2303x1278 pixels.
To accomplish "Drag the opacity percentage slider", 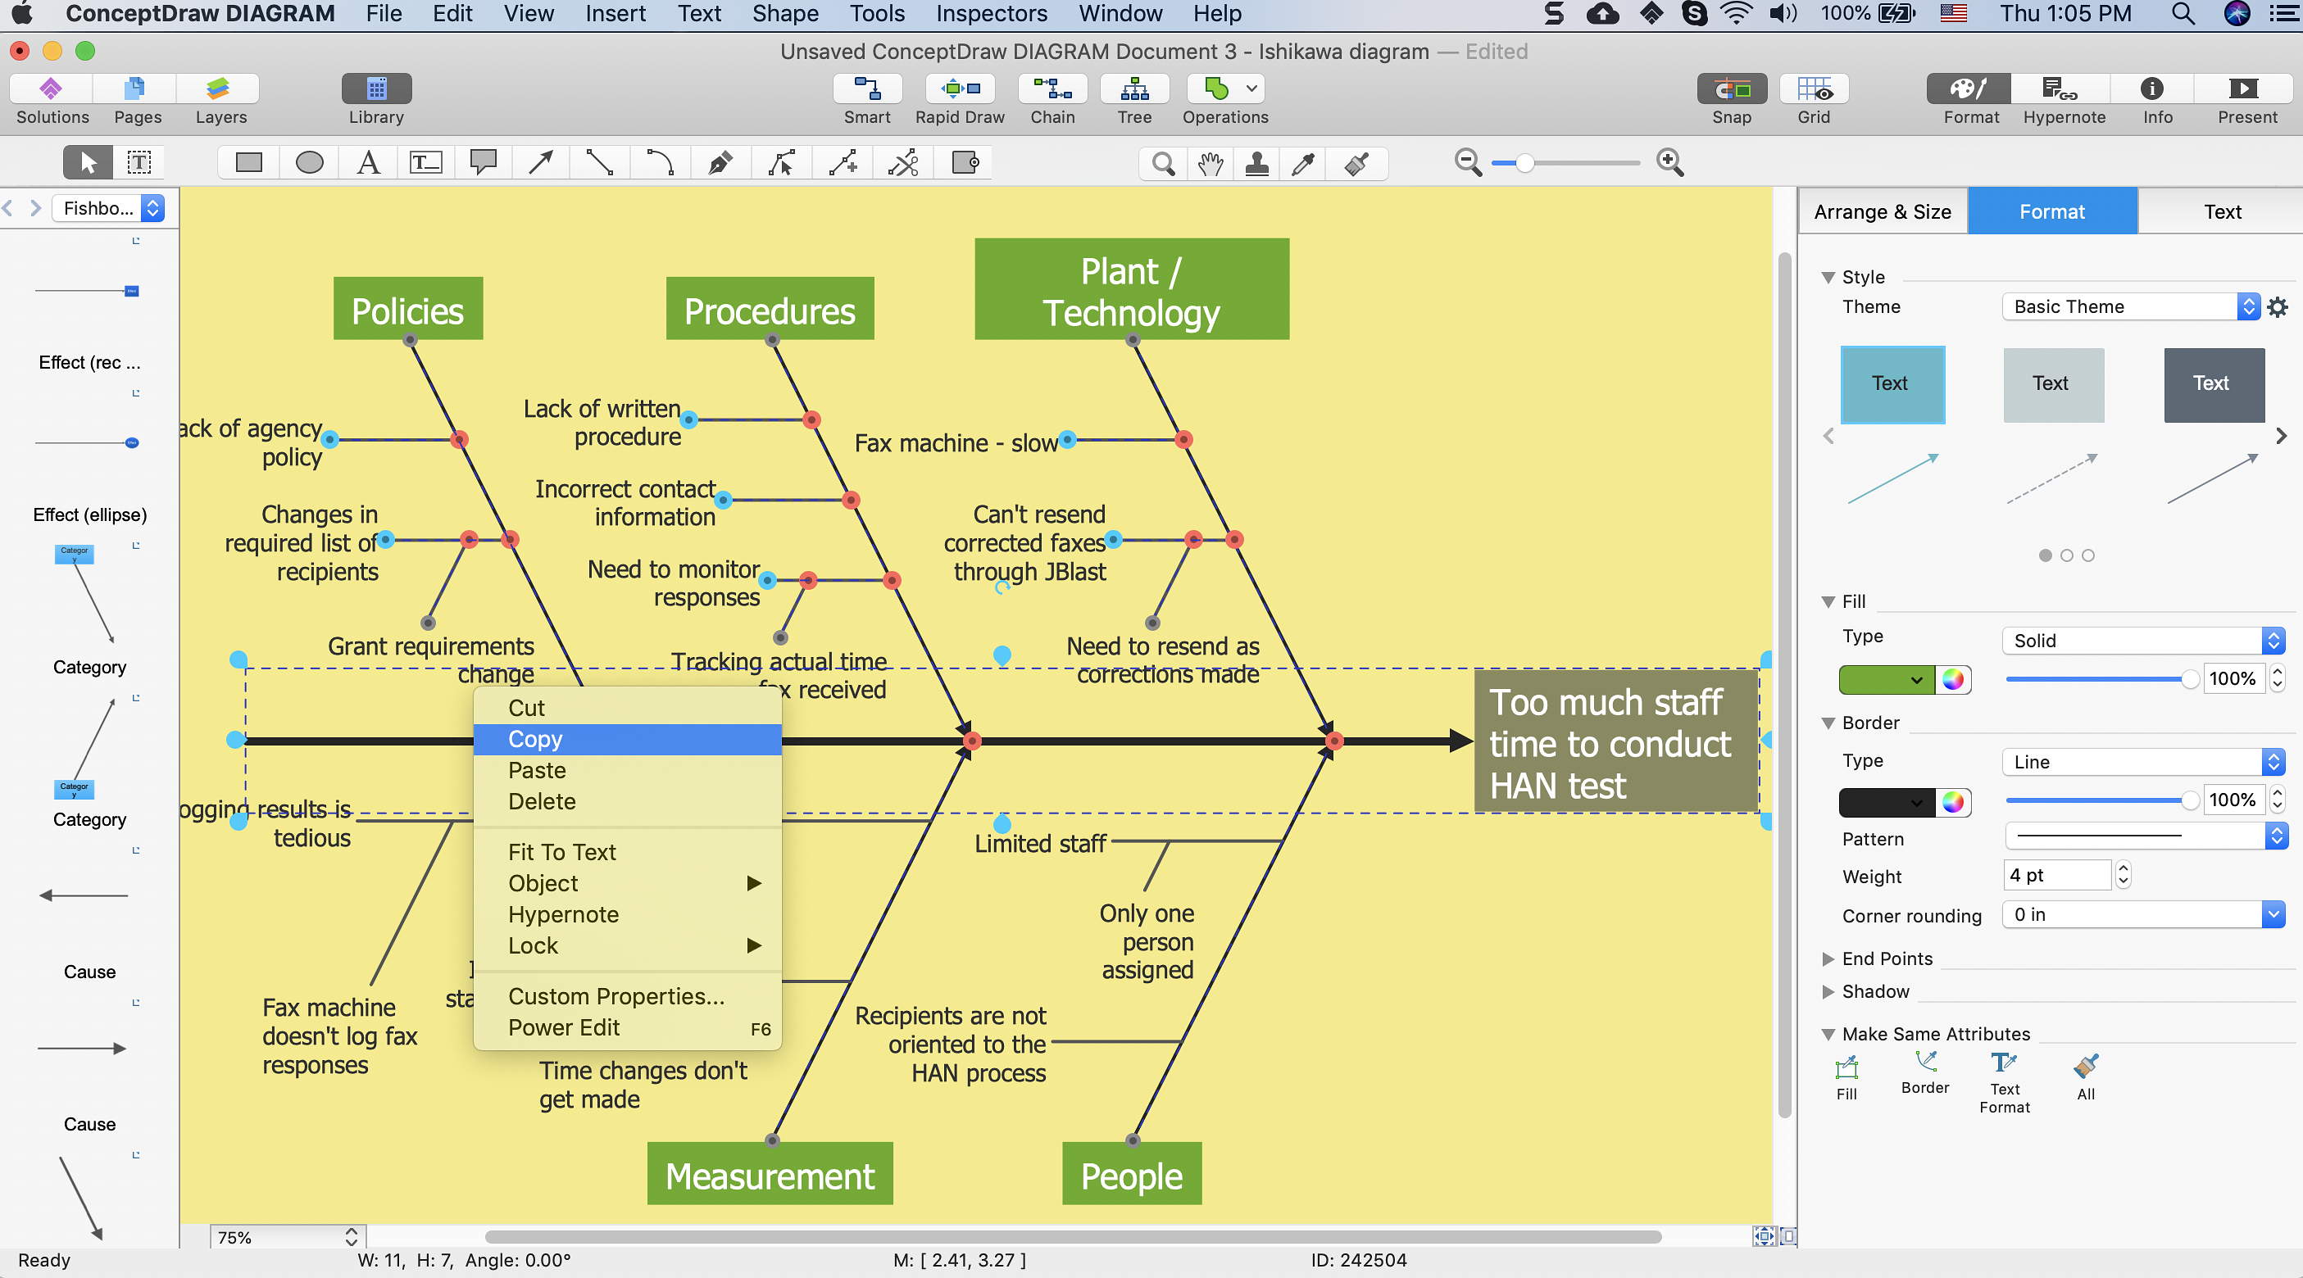I will tap(2185, 678).
